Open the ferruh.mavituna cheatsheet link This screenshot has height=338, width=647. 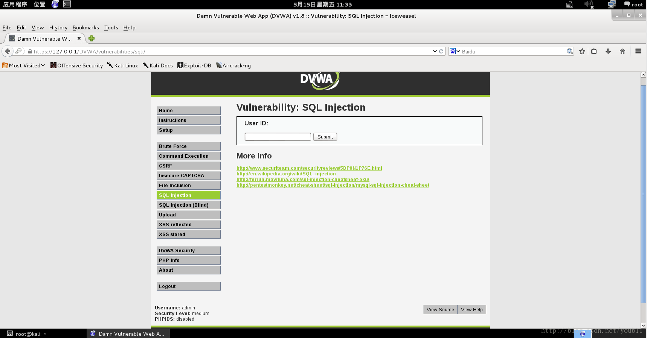[303, 180]
